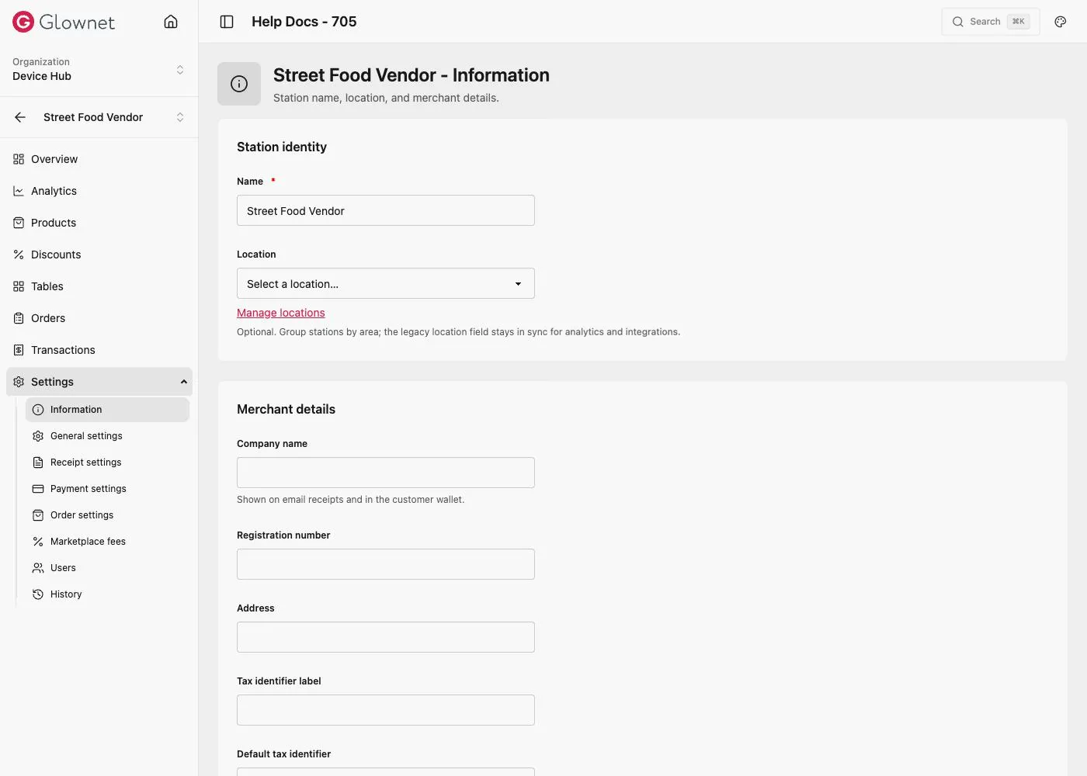This screenshot has width=1087, height=776.
Task: Click the Merchant details heading
Action: click(287, 409)
